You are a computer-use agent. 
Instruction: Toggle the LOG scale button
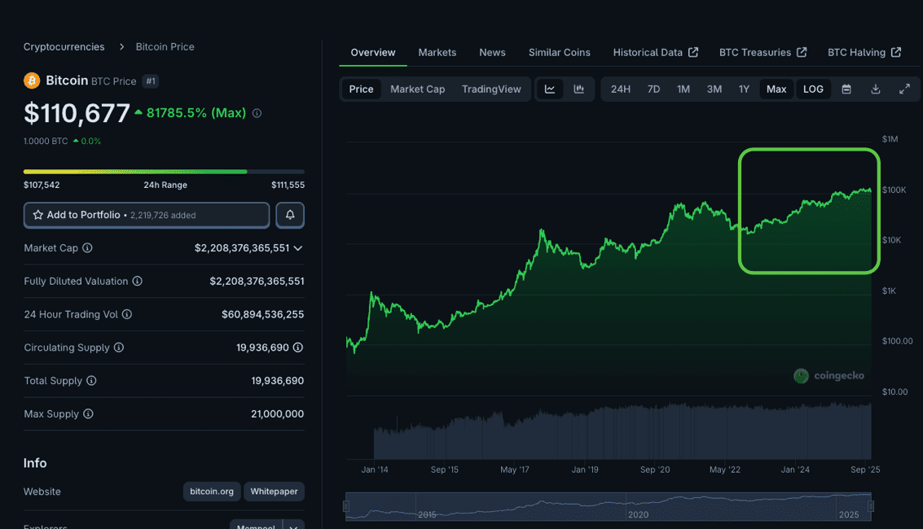click(813, 90)
